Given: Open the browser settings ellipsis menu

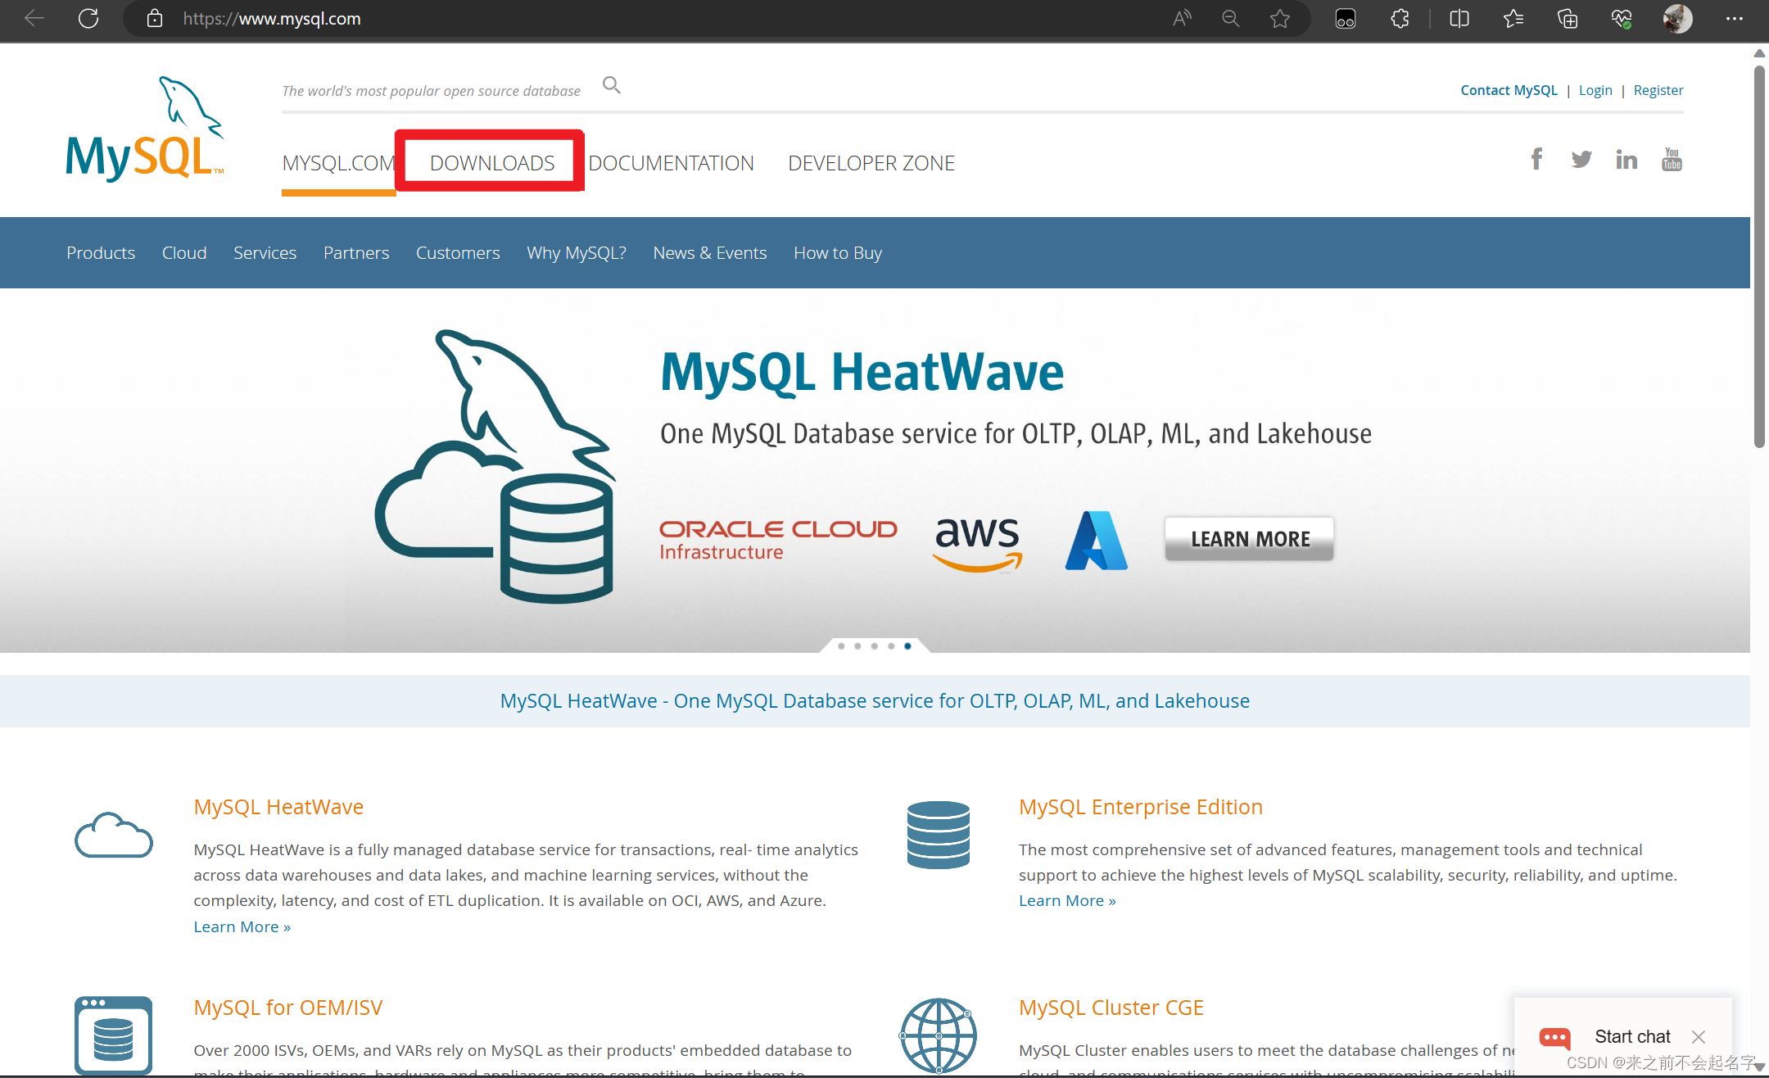Looking at the screenshot, I should (1735, 18).
